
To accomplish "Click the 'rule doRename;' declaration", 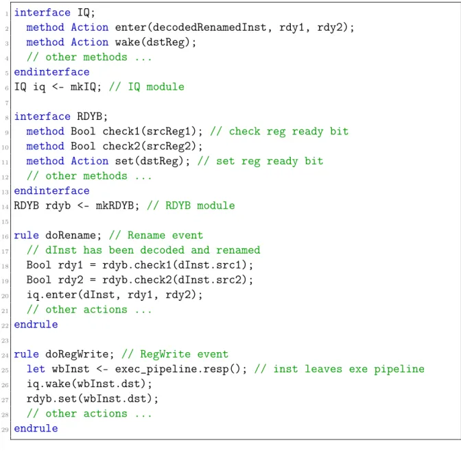I will click(x=58, y=236).
